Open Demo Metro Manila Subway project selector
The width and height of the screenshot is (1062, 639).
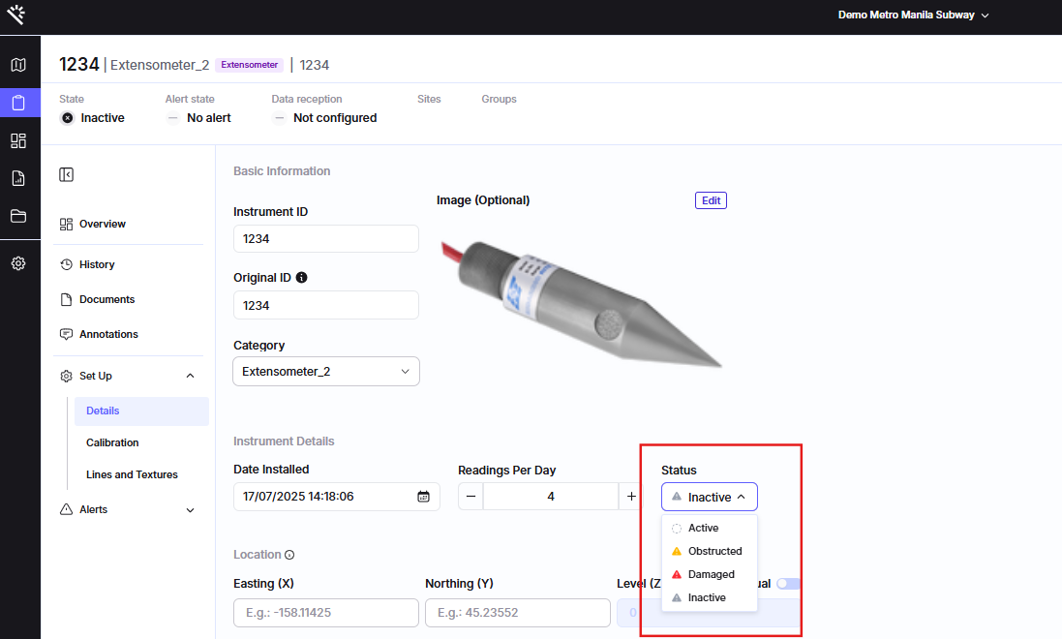(913, 15)
